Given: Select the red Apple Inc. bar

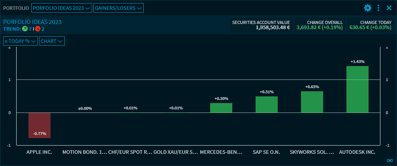Looking at the screenshot, I should click(40, 125).
